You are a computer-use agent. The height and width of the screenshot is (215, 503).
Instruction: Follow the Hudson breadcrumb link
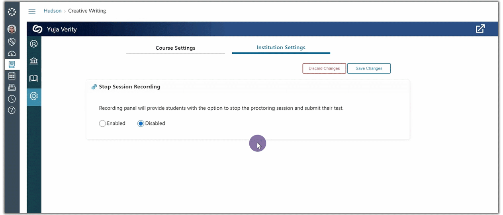point(53,11)
